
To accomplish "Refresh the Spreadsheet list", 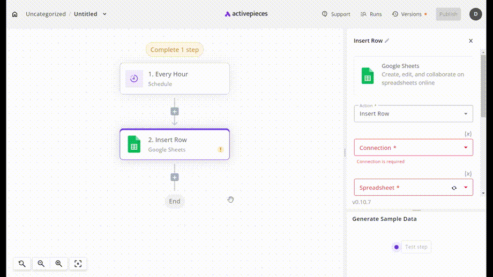I will (x=454, y=188).
